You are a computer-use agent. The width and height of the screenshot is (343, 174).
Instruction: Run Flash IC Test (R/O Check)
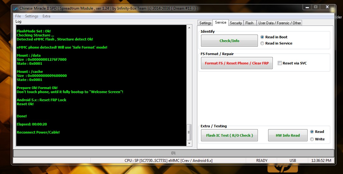click(x=229, y=135)
